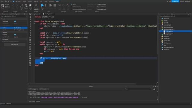192x108 pixels.
Task: Select the SoundService item in Explorer
Action: [167, 44]
